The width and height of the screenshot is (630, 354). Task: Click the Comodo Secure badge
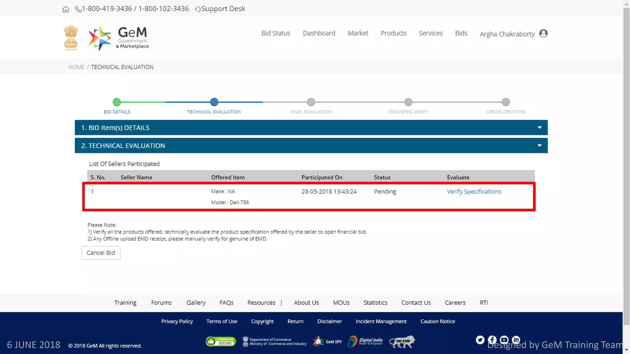[221, 341]
